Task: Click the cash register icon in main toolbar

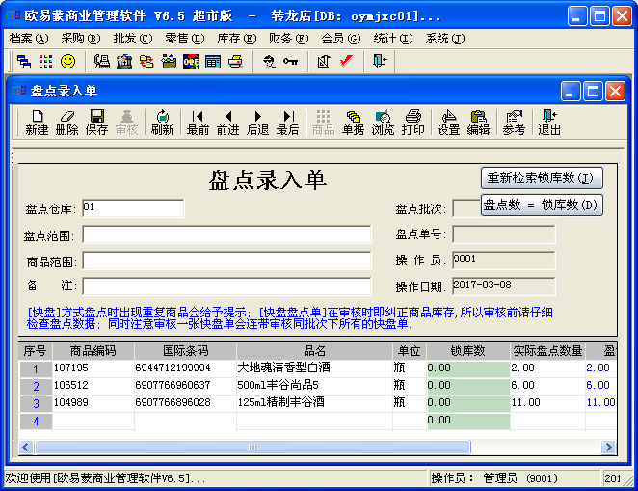Action: click(x=102, y=62)
